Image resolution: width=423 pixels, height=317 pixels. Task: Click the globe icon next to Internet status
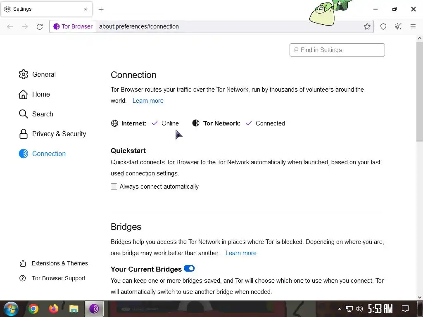pyautogui.click(x=115, y=123)
